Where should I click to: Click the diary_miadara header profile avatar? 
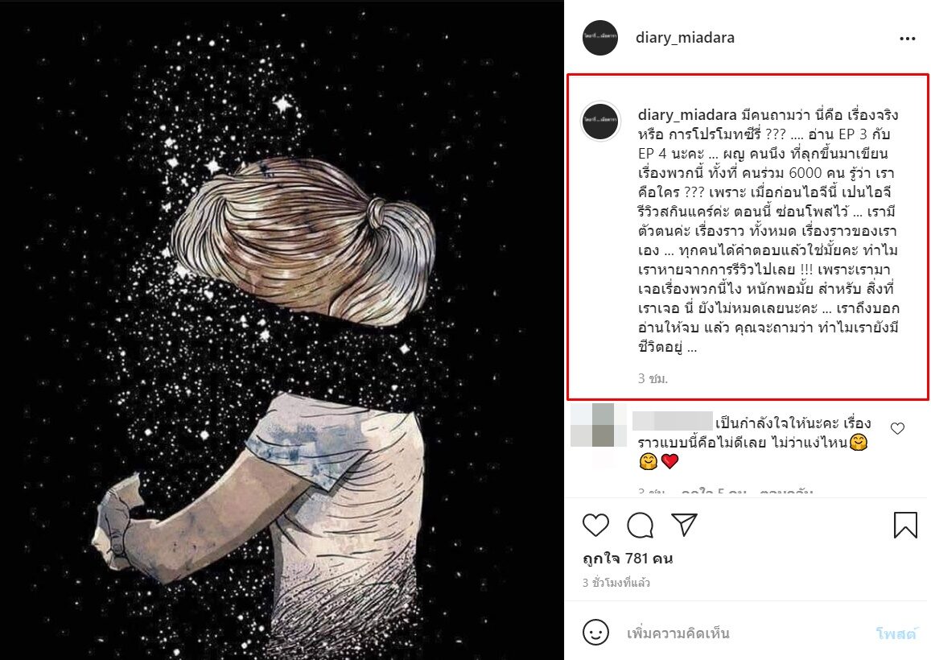[x=600, y=37]
